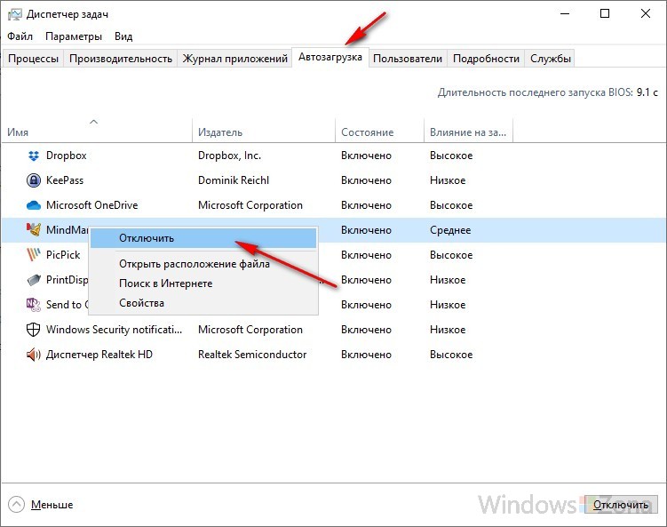The image size is (667, 527).
Task: Select the Диспетчер Realtek HD entry
Action: click(x=99, y=355)
